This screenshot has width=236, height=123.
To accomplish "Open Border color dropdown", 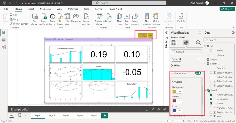I will pyautogui.click(x=177, y=101).
